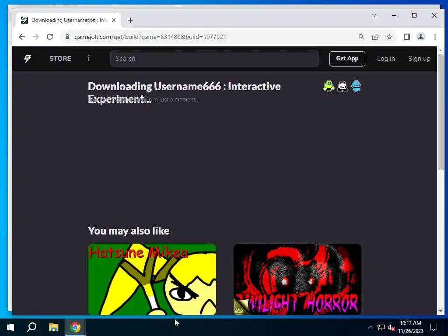448x336 pixels.
Task: Open Chrome's three-dot menu
Action: (435, 37)
